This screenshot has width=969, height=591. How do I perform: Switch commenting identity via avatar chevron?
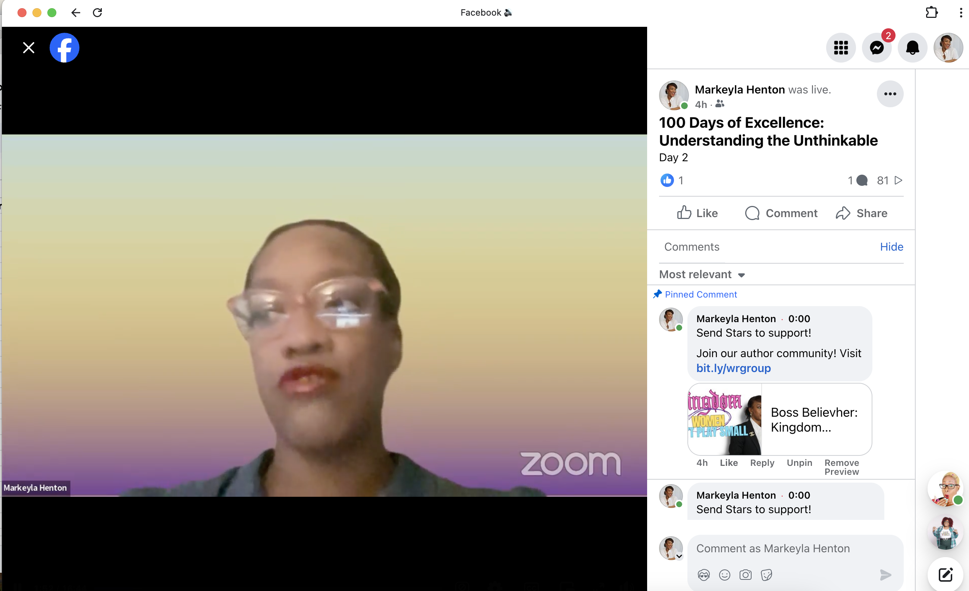point(679,556)
